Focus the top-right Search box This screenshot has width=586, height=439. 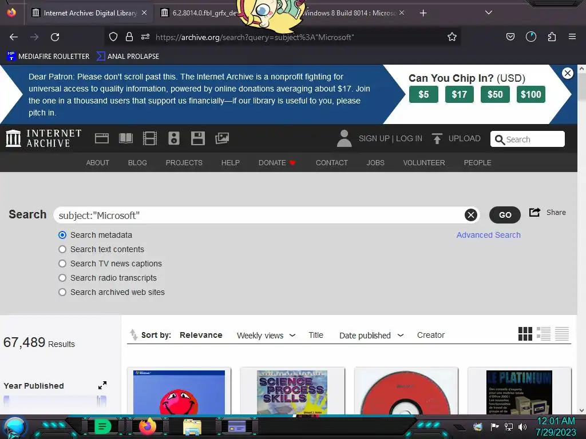pyautogui.click(x=527, y=139)
